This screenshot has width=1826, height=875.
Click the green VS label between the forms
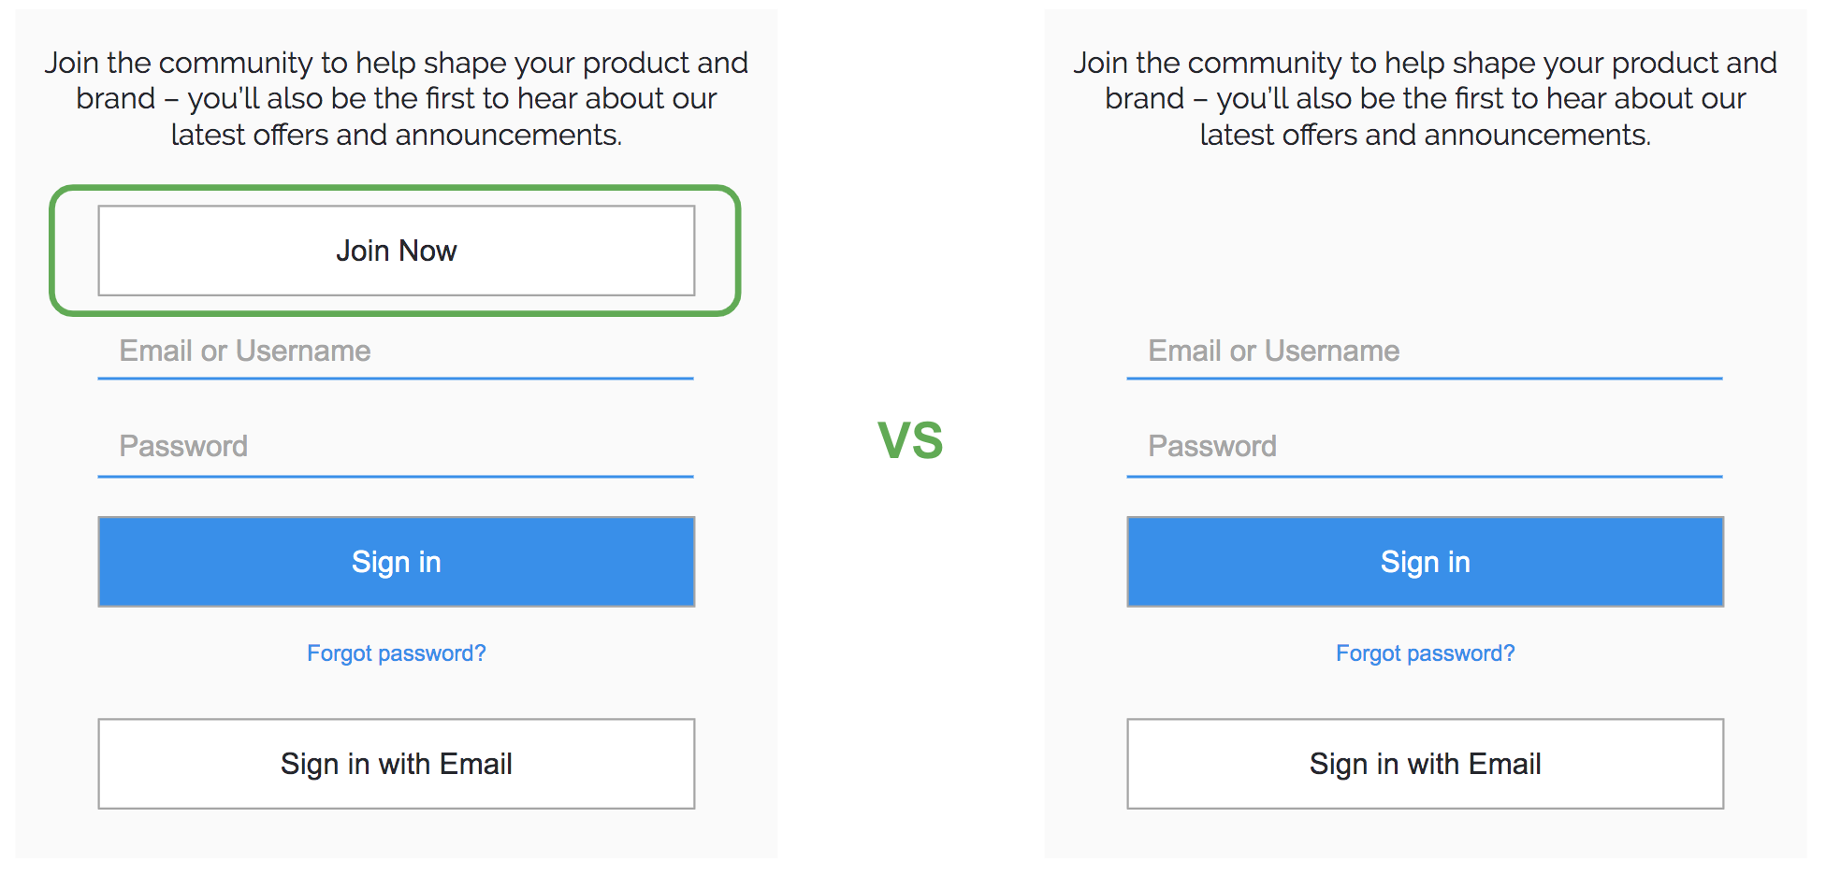click(x=910, y=440)
